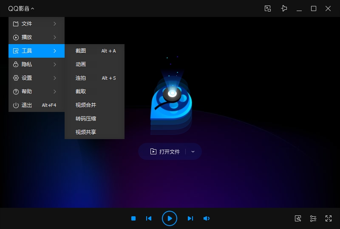The height and width of the screenshot is (229, 340).
Task: Start playback with the play button
Action: pyautogui.click(x=170, y=218)
